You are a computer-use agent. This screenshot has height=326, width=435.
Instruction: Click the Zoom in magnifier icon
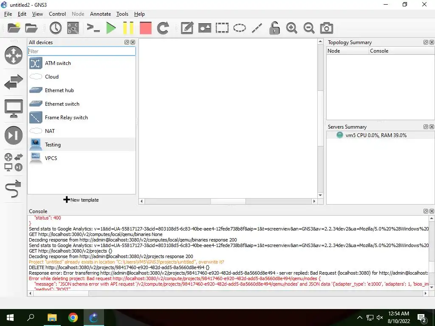point(291,28)
